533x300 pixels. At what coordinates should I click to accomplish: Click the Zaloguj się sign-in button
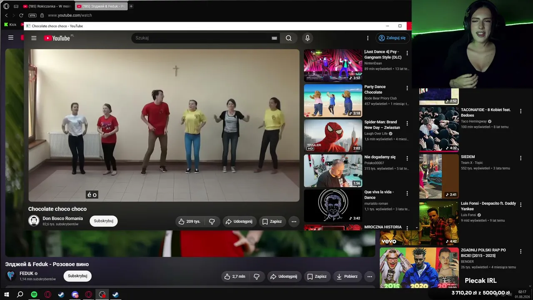(392, 38)
